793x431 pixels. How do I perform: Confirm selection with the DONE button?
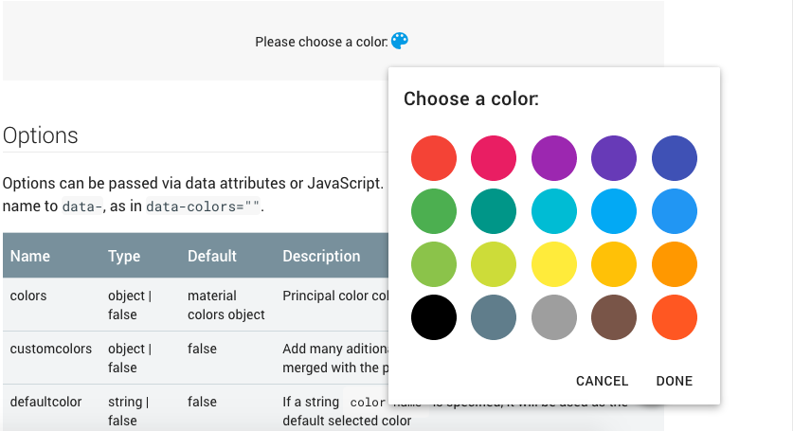674,381
